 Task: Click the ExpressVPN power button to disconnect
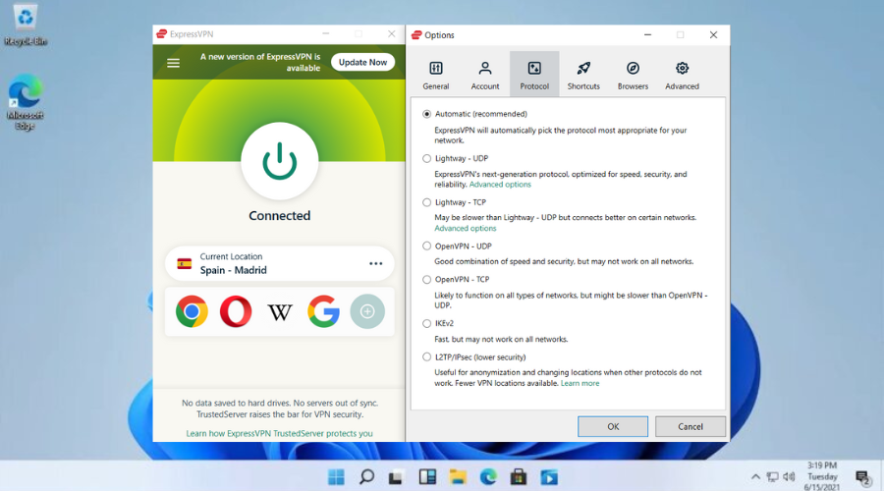279,162
